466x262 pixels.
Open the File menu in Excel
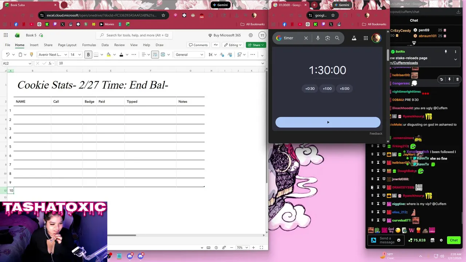tap(8, 45)
